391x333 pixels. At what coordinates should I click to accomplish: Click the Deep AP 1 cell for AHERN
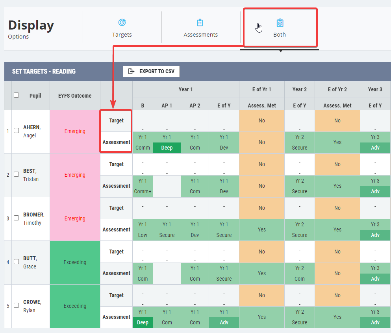point(167,148)
